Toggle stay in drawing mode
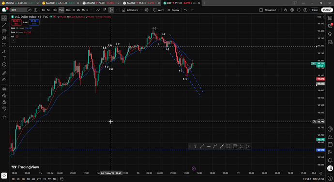Image resolution: width=334 pixels, height=182 pixels. (x=4, y=96)
